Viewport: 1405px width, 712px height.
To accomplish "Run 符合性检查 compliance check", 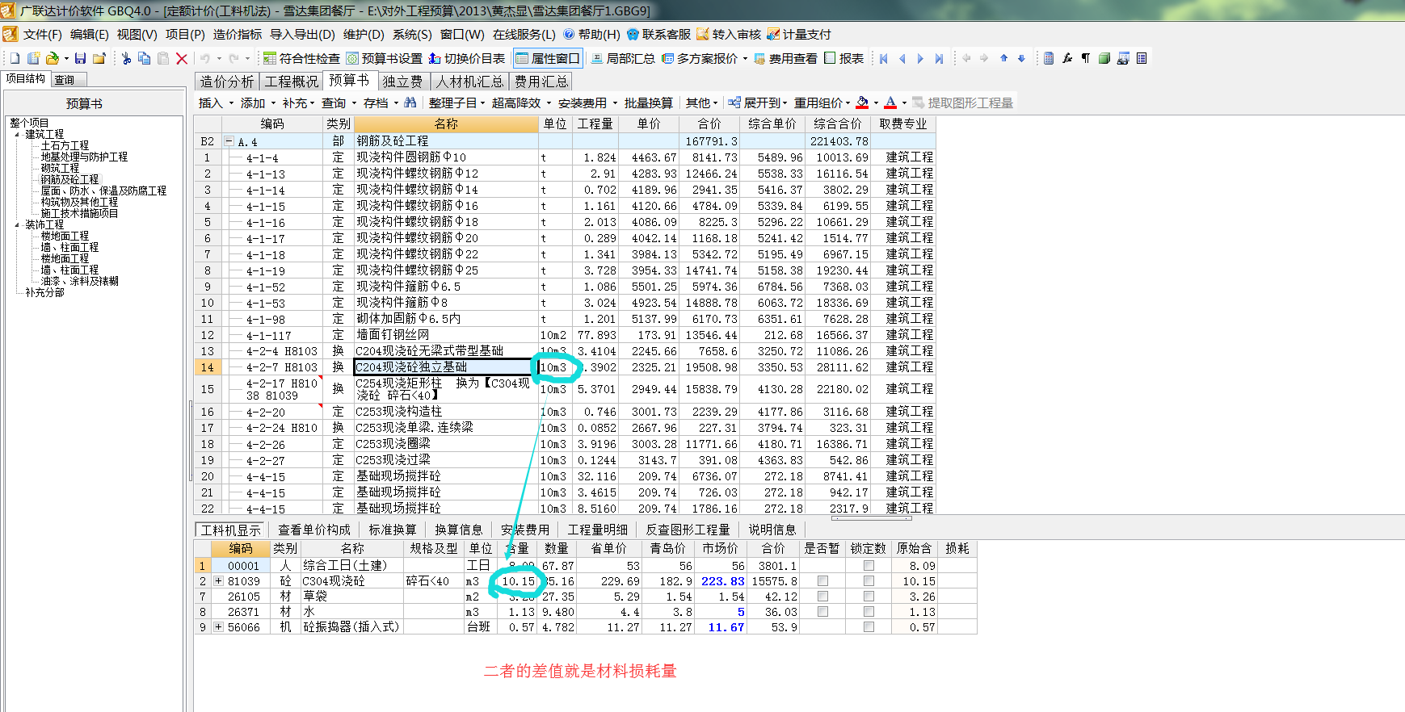I will click(x=302, y=58).
